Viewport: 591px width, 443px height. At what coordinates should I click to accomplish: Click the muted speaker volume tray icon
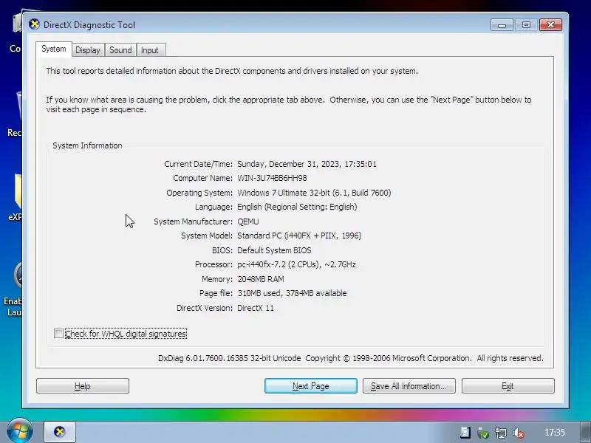519,433
